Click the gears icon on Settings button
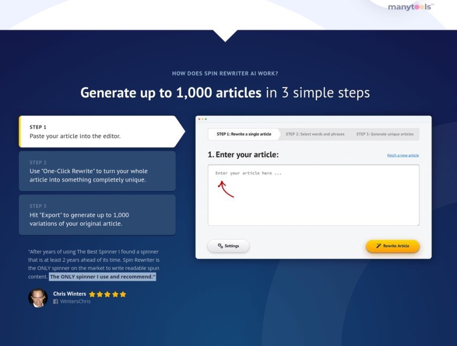The width and height of the screenshot is (457, 346). tap(220, 246)
